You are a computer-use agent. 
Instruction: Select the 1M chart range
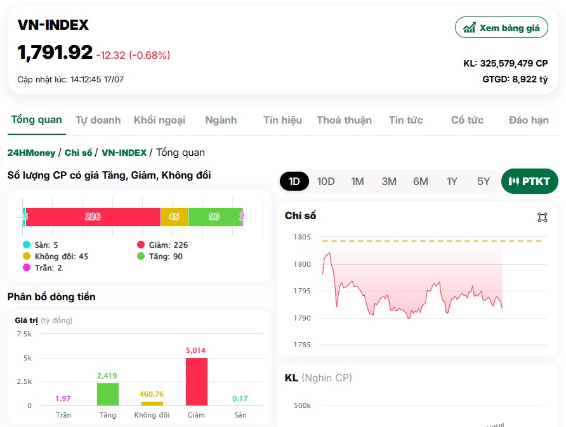point(357,181)
